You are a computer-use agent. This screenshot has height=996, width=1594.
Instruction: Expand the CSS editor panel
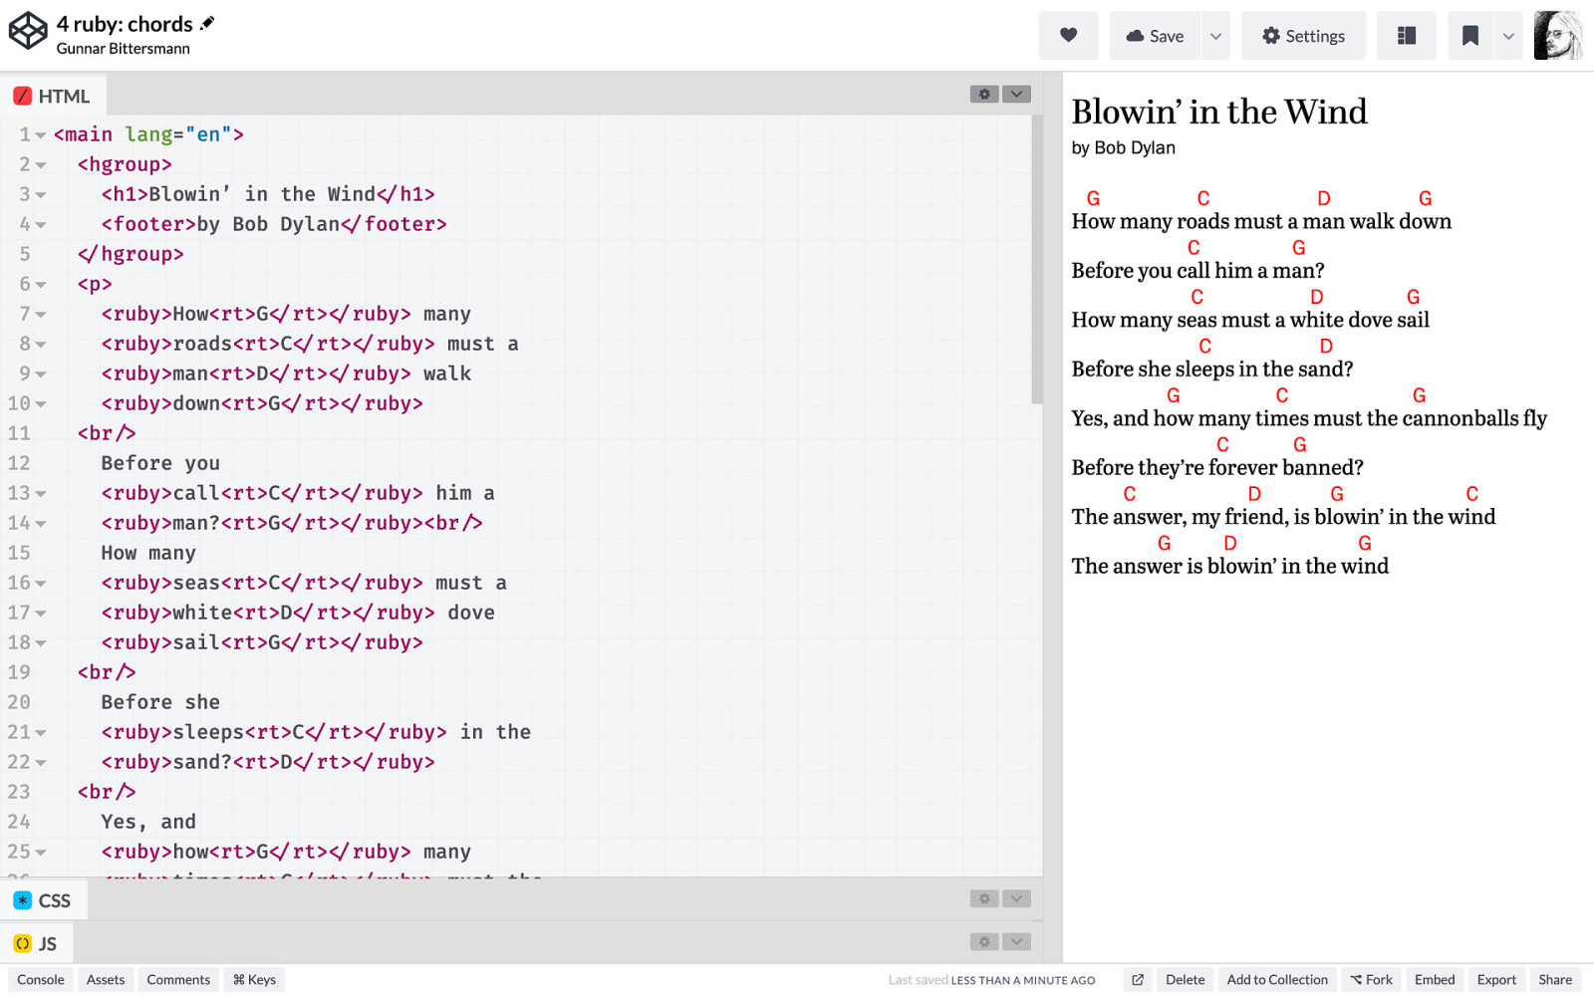(43, 900)
